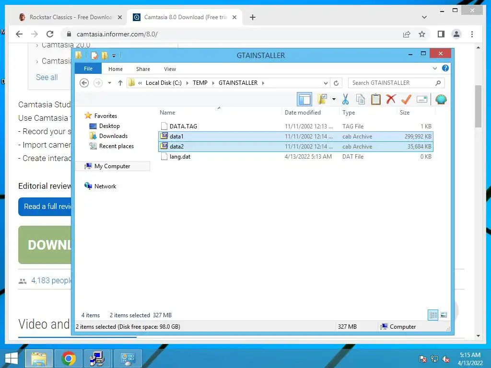This screenshot has width=491, height=368.
Task: Paste using the clipboard icon
Action: pos(375,99)
